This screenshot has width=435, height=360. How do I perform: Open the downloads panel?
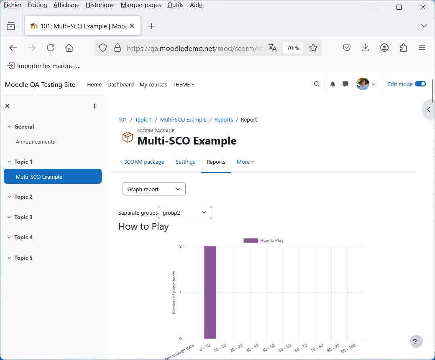[366, 48]
